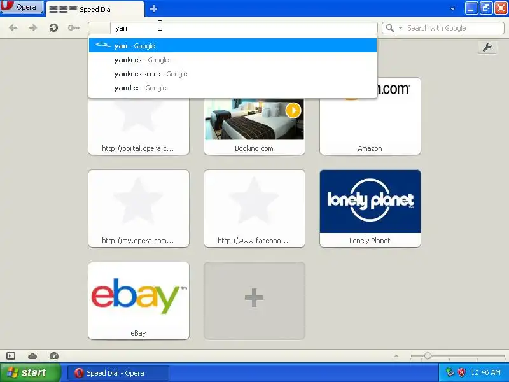Click the network tray icon
The width and height of the screenshot is (509, 382).
point(450,372)
